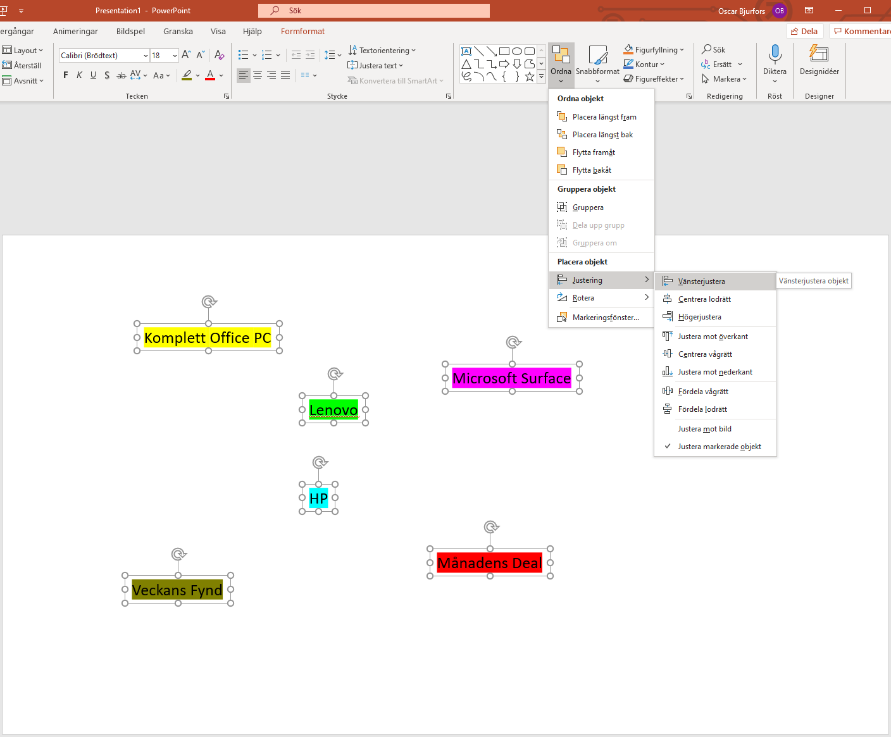Select Placera längst fram option
This screenshot has height=737, width=891.
(604, 117)
